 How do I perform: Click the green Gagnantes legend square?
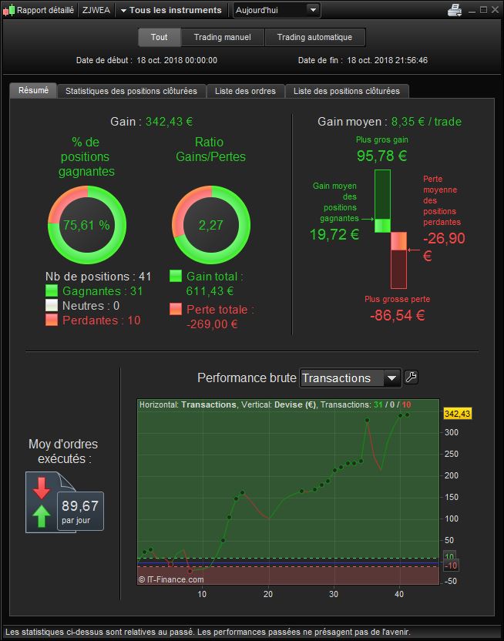pyautogui.click(x=52, y=290)
